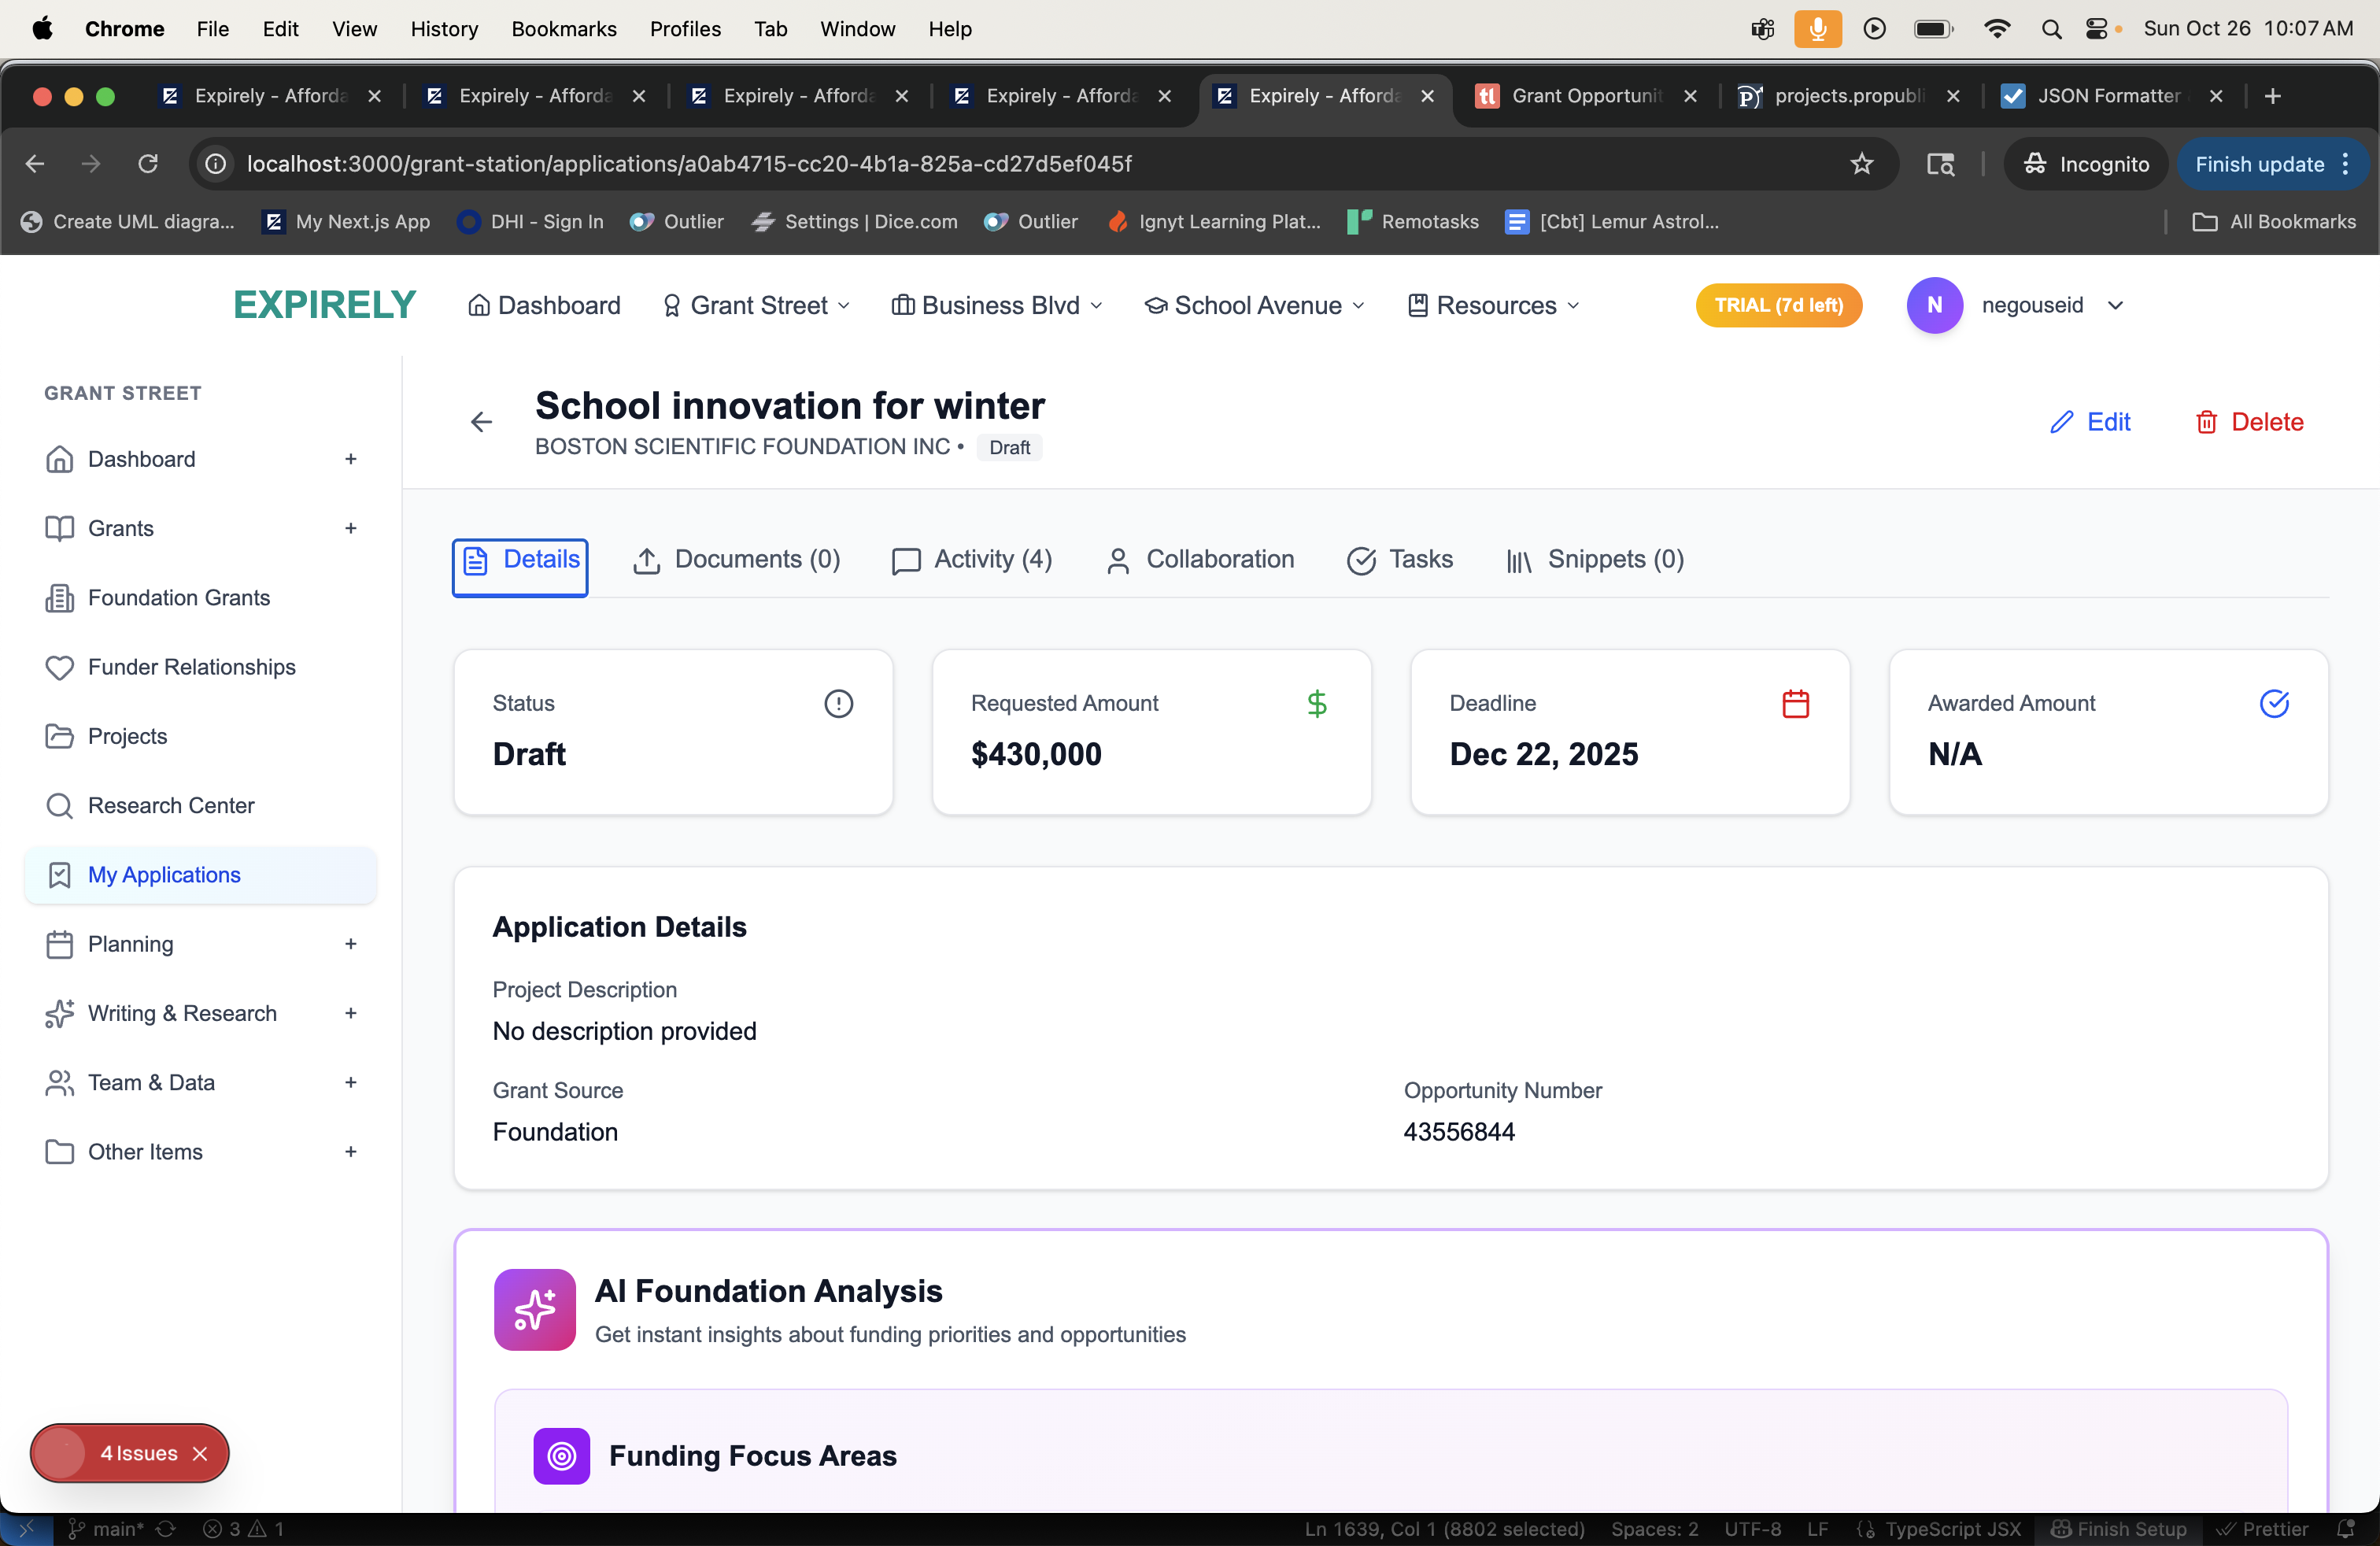Click the purple AI Foundation Analysis sparkle icon
The height and width of the screenshot is (1546, 2380).
[534, 1309]
